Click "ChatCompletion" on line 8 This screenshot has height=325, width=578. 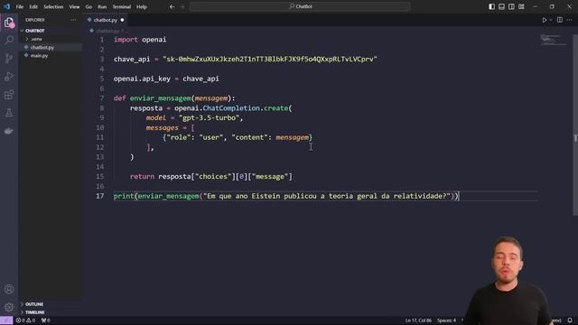[231, 108]
